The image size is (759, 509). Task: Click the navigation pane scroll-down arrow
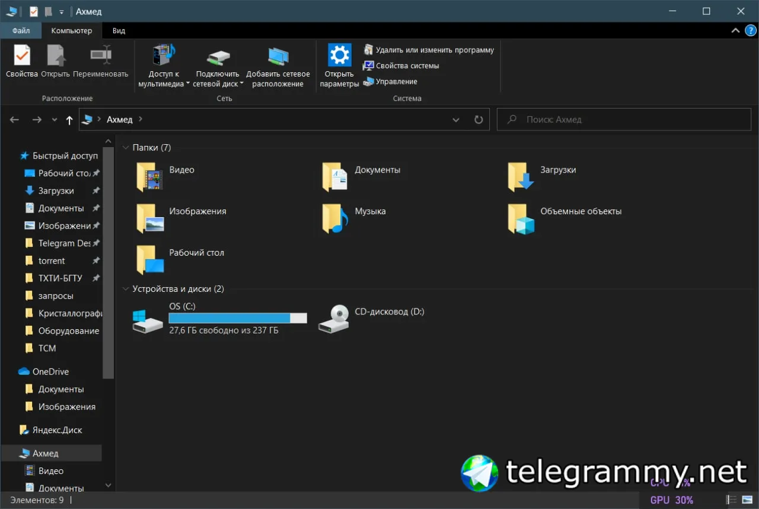click(x=108, y=485)
